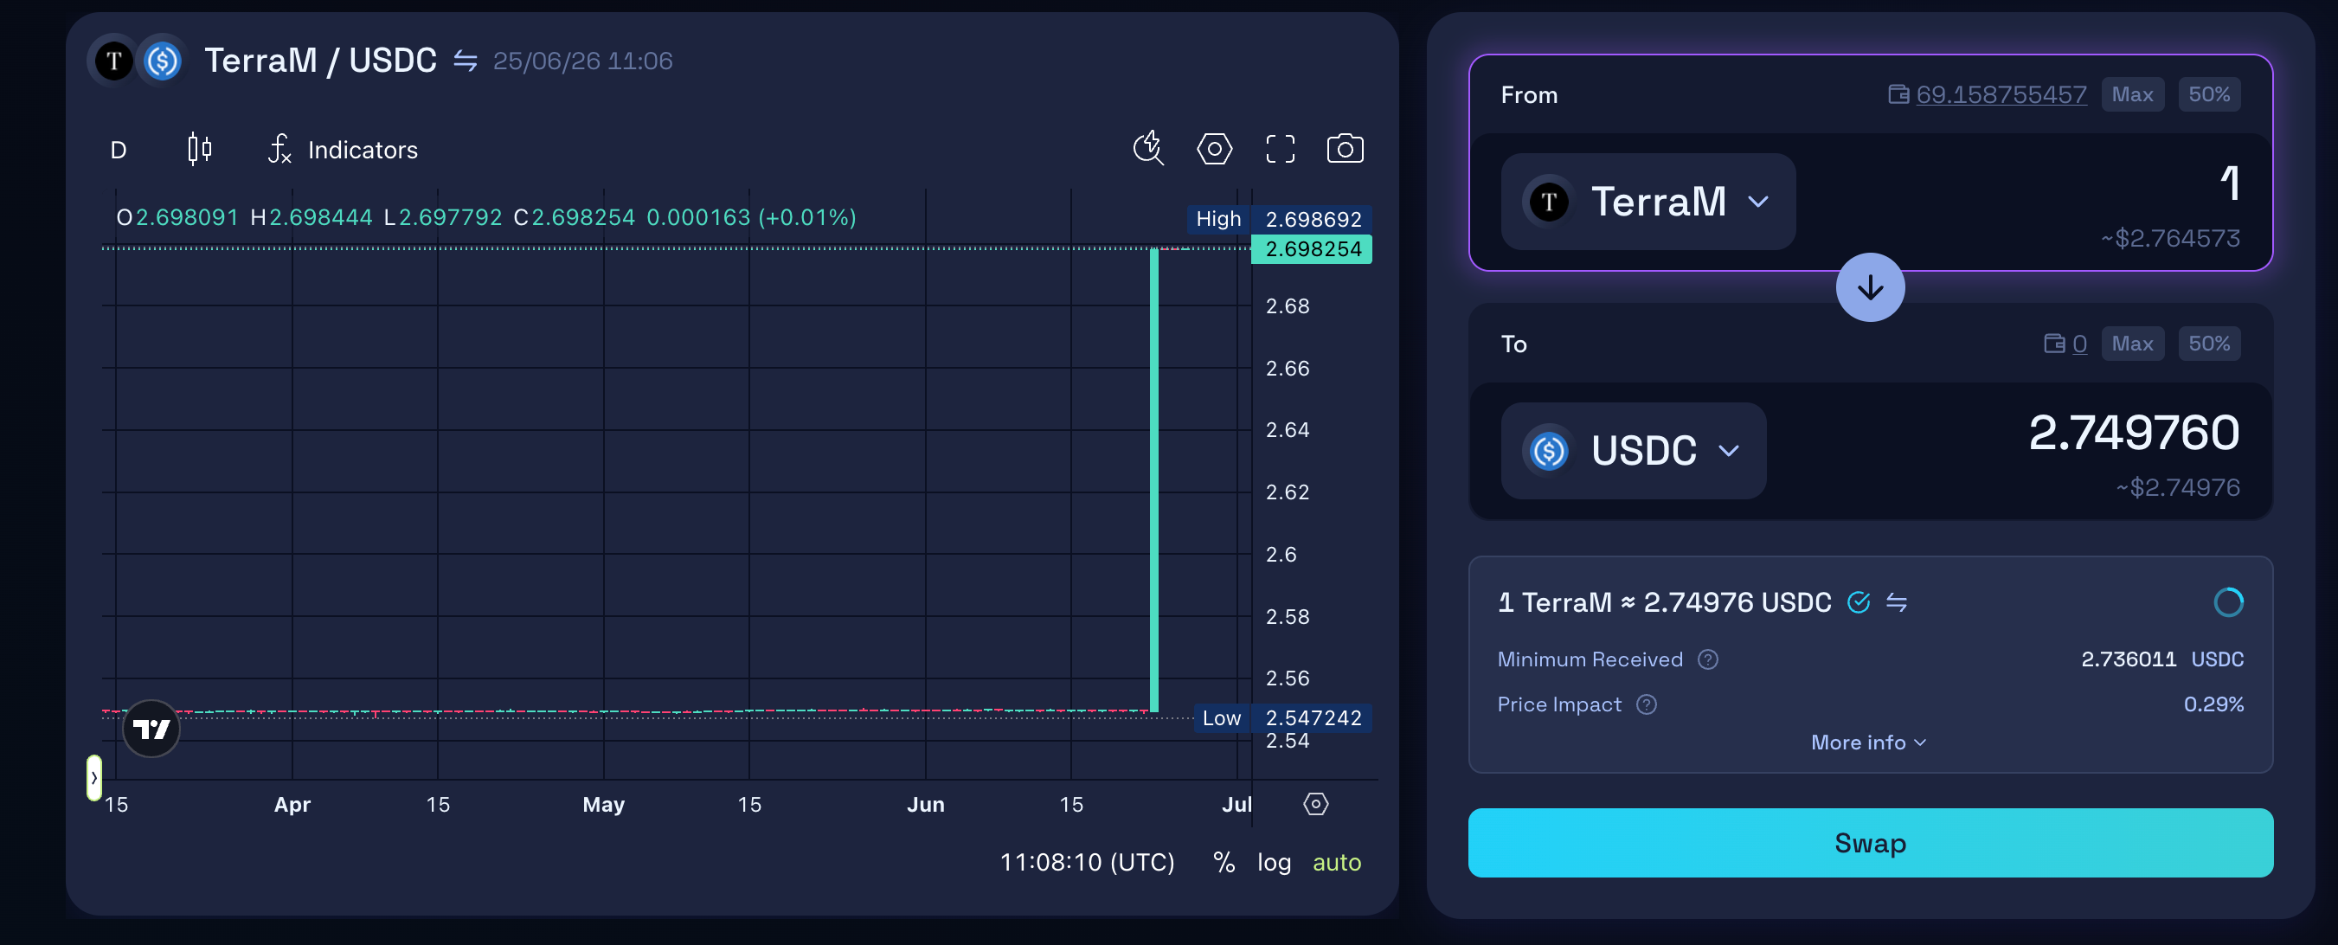This screenshot has height=945, width=2338.
Task: Open time axis settings gear icon
Action: tap(1315, 803)
